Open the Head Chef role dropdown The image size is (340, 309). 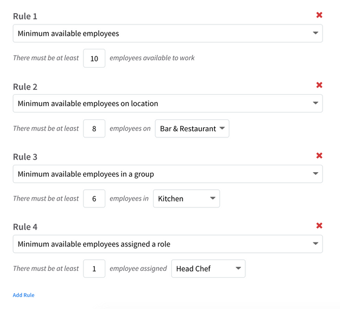(208, 269)
